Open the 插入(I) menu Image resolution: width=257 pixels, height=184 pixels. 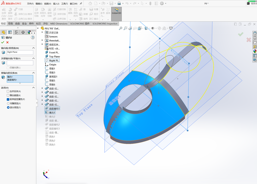pos(56,4)
